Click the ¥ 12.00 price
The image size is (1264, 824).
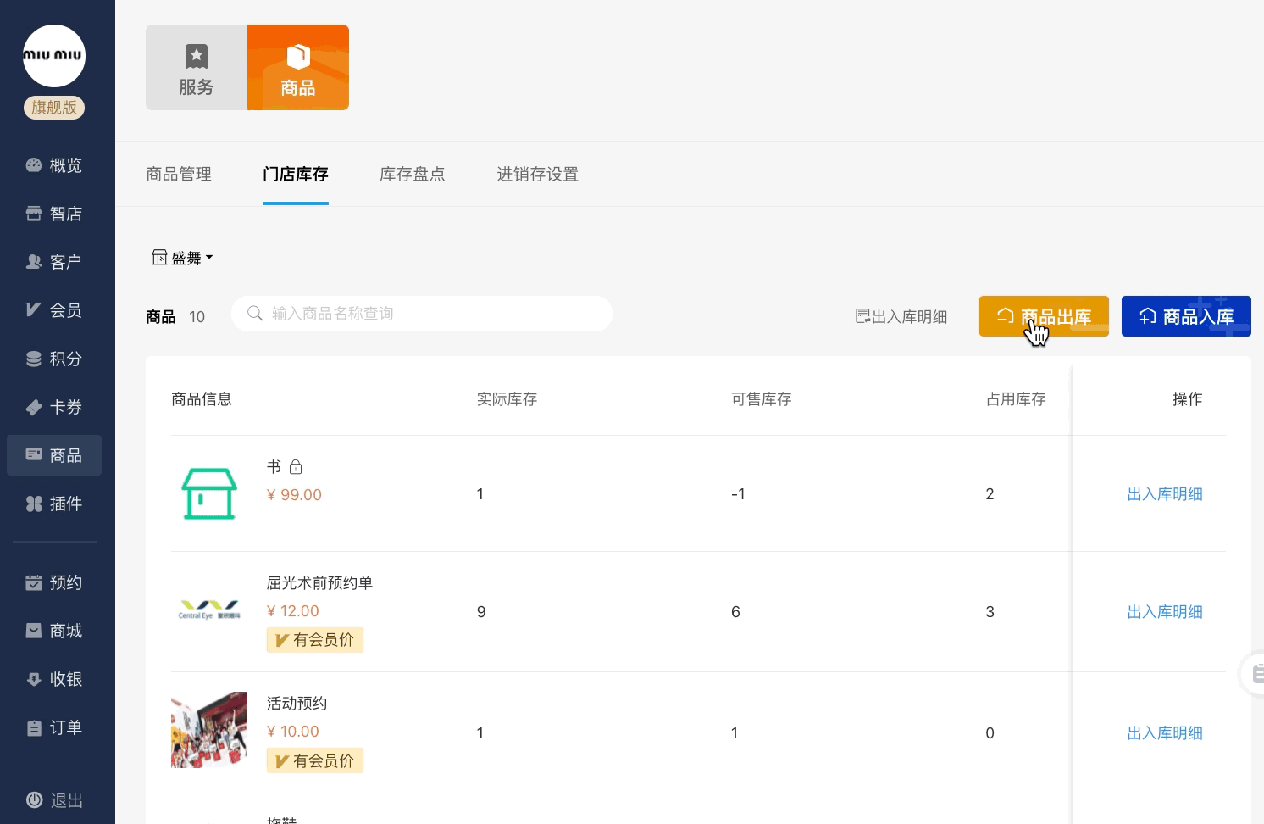click(x=292, y=611)
